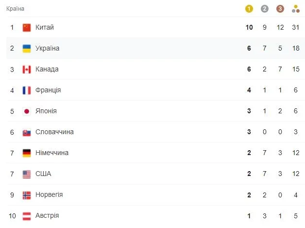Click the France flag icon
The image size is (305, 228).
point(27,90)
